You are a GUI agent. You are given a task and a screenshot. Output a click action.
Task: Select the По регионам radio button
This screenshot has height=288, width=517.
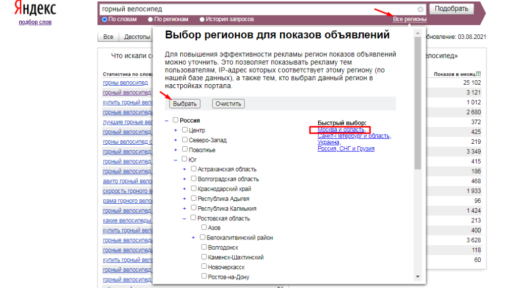coord(150,20)
